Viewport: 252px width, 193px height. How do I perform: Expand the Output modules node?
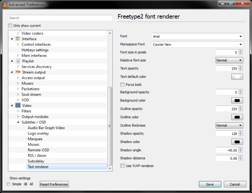click(x=18, y=117)
